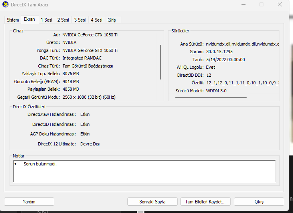This screenshot has width=293, height=213.
Task: Click the DirectX 12 Ultimate 'Devre Dışı' value
Action: (90, 144)
